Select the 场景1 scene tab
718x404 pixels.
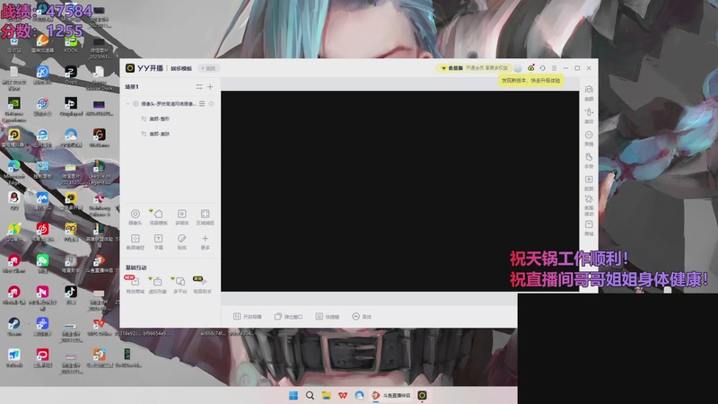pos(132,86)
